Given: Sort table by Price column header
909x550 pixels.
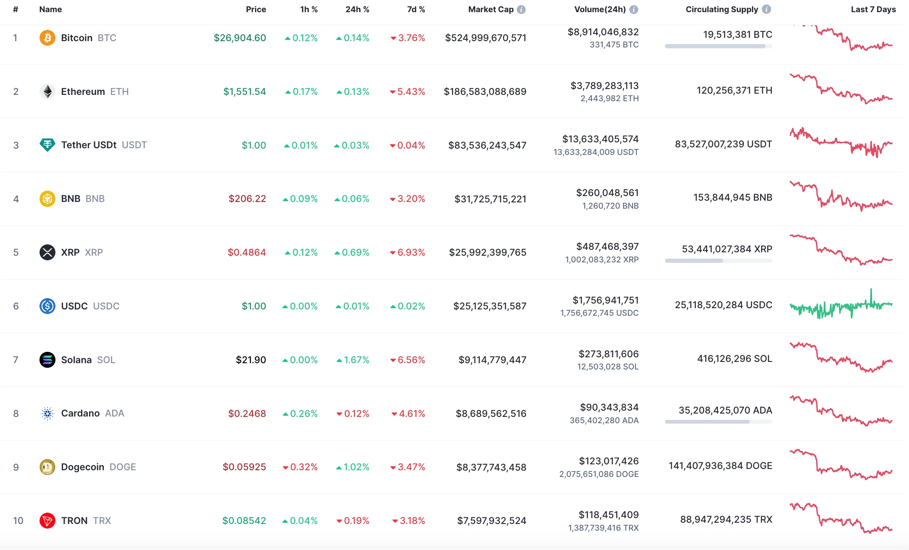Looking at the screenshot, I should click(256, 9).
